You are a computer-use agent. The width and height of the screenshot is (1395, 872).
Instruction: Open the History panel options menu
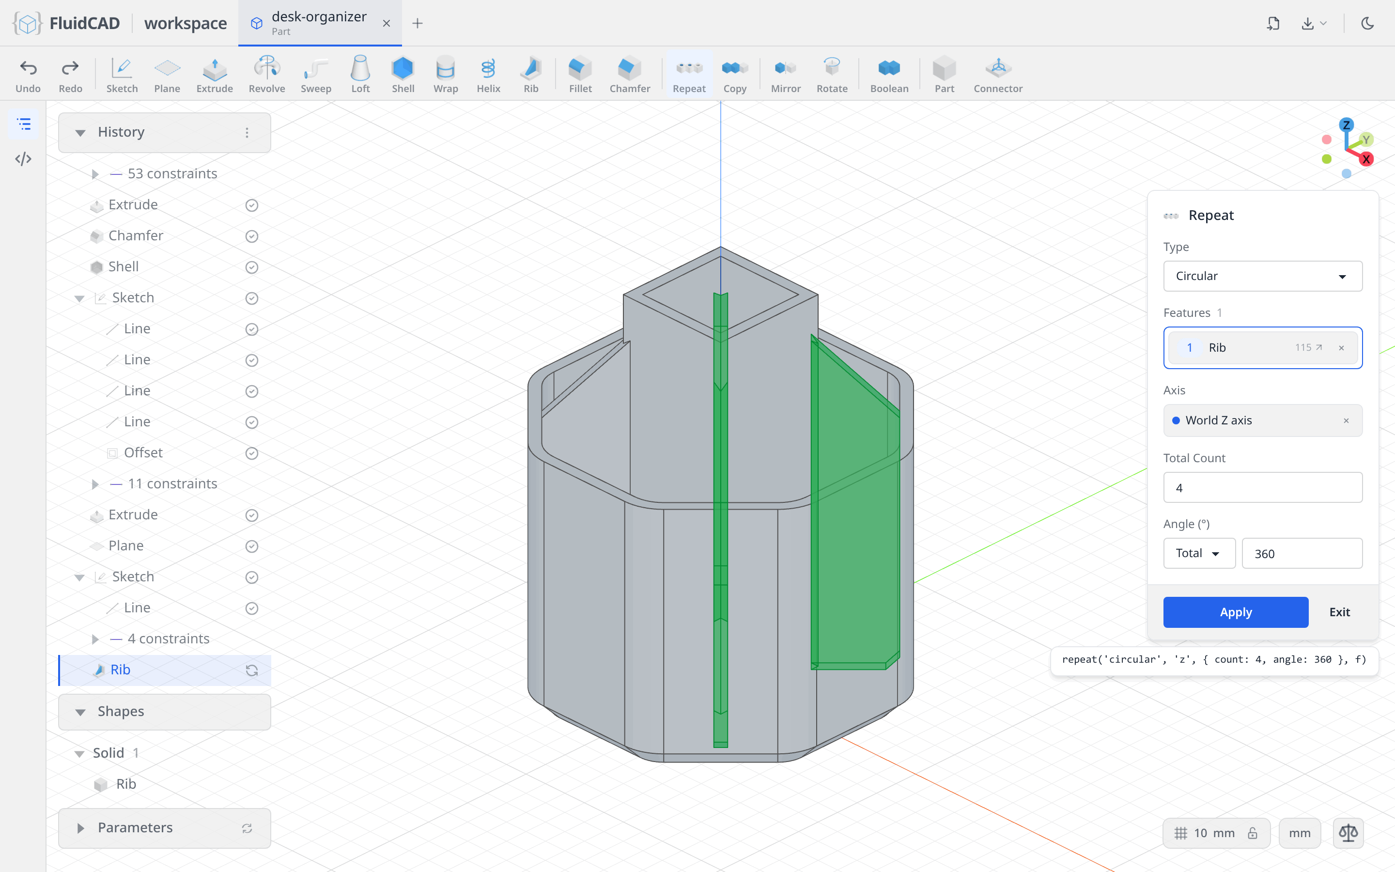coord(247,133)
